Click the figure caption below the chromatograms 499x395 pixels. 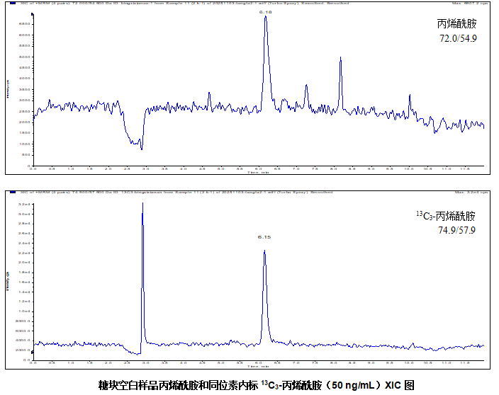[x=255, y=386]
